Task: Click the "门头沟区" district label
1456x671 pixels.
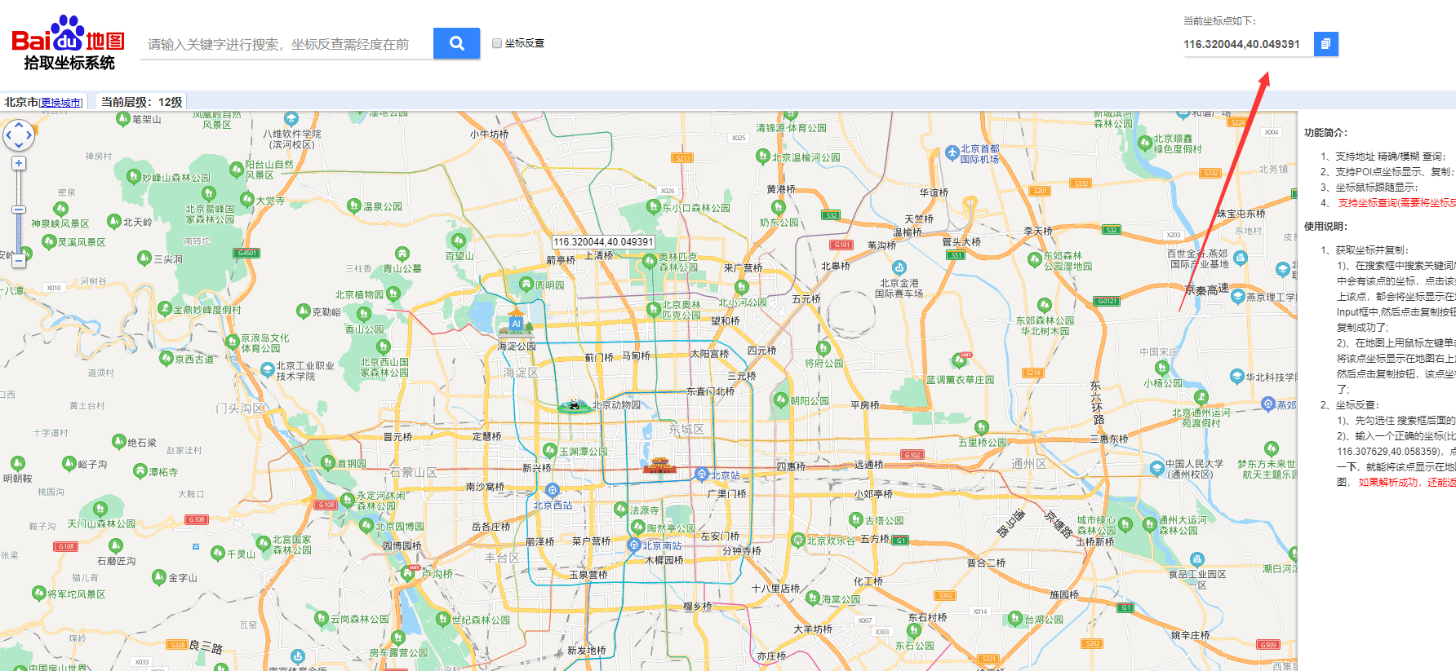Action: click(x=240, y=408)
